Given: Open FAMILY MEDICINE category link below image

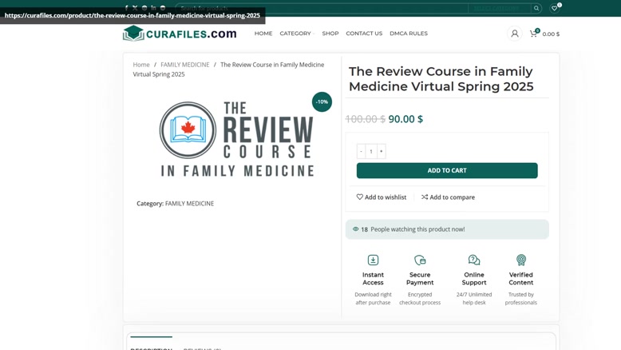Looking at the screenshot, I should (x=189, y=203).
